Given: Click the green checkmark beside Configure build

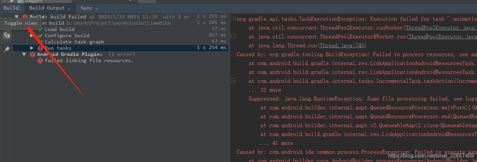Looking at the screenshot, I should pyautogui.click(x=40, y=35).
